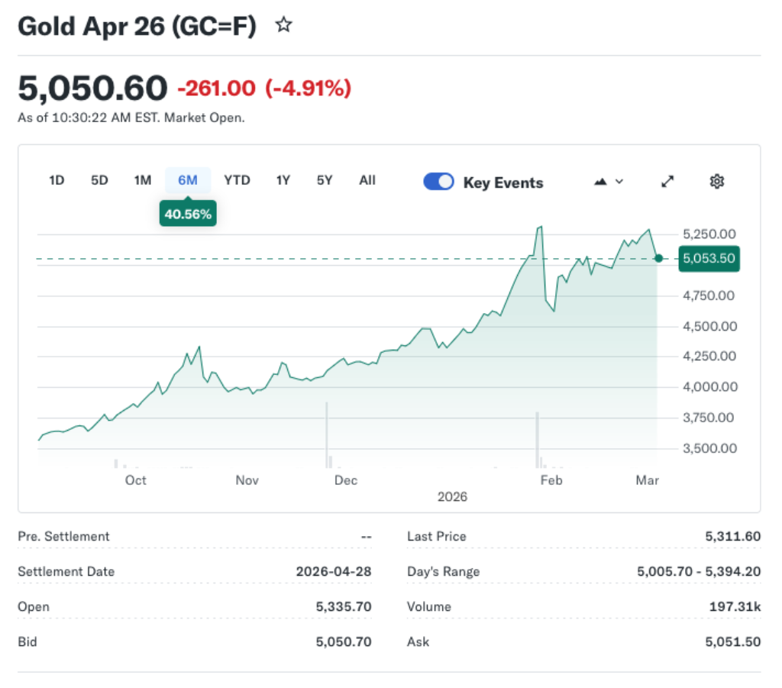Select the mountain chart style icon
Screen dimensions: 782x688
click(x=600, y=181)
